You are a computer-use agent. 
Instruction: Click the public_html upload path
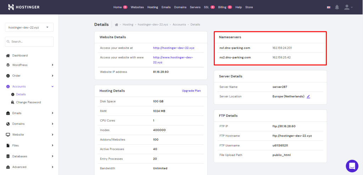[x=281, y=155]
